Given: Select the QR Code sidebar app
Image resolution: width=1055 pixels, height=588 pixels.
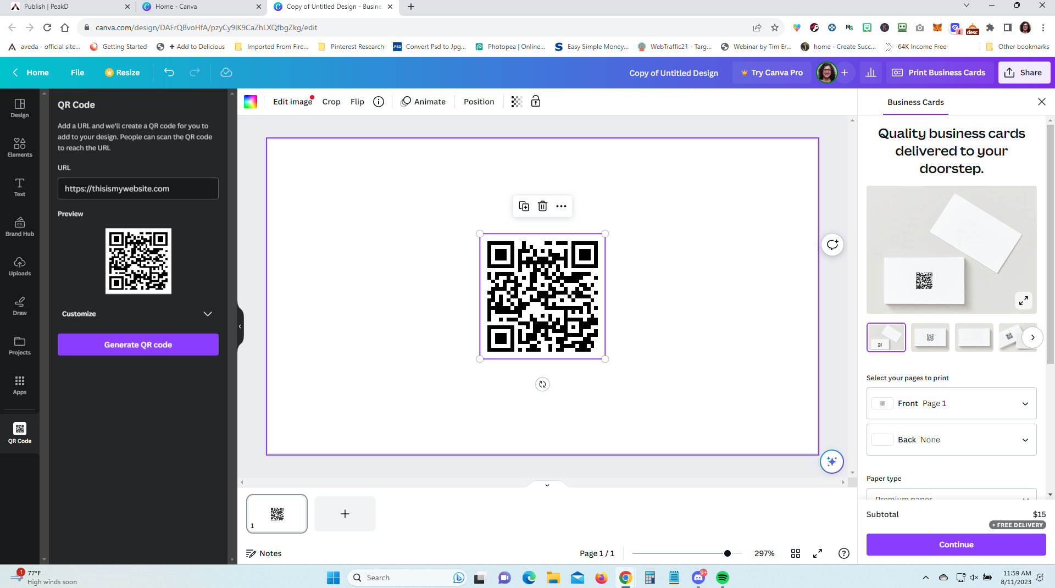Looking at the screenshot, I should click(x=20, y=433).
